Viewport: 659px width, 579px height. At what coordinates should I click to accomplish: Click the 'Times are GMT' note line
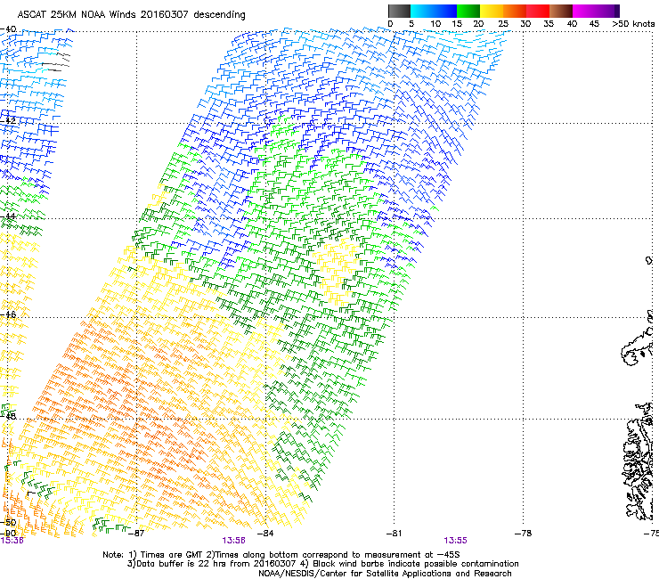click(281, 555)
